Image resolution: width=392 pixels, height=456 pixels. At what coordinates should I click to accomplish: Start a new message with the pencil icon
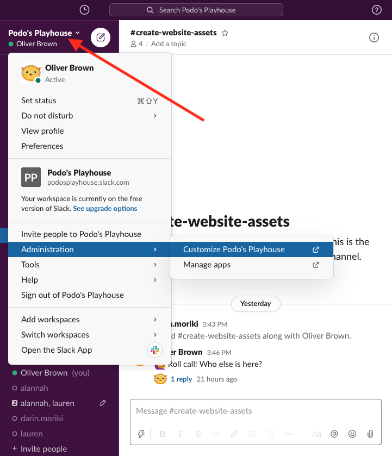click(x=100, y=38)
